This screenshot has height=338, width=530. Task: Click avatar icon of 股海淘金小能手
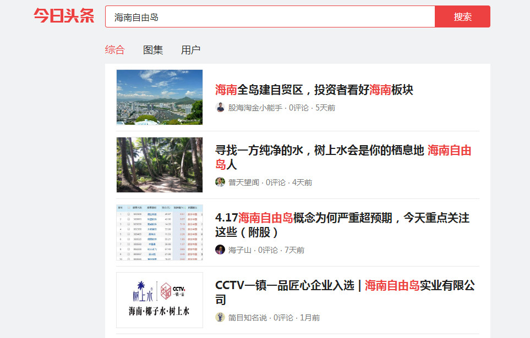(x=220, y=108)
